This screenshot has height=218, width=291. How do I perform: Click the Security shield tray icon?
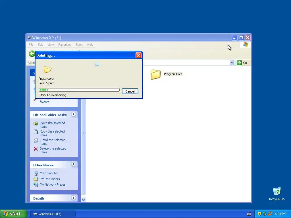pos(259,214)
